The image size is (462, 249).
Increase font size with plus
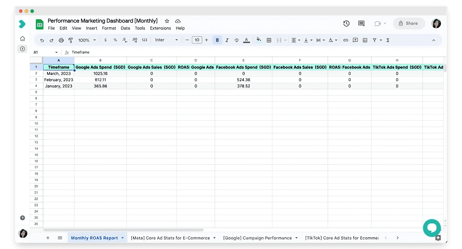click(x=206, y=40)
